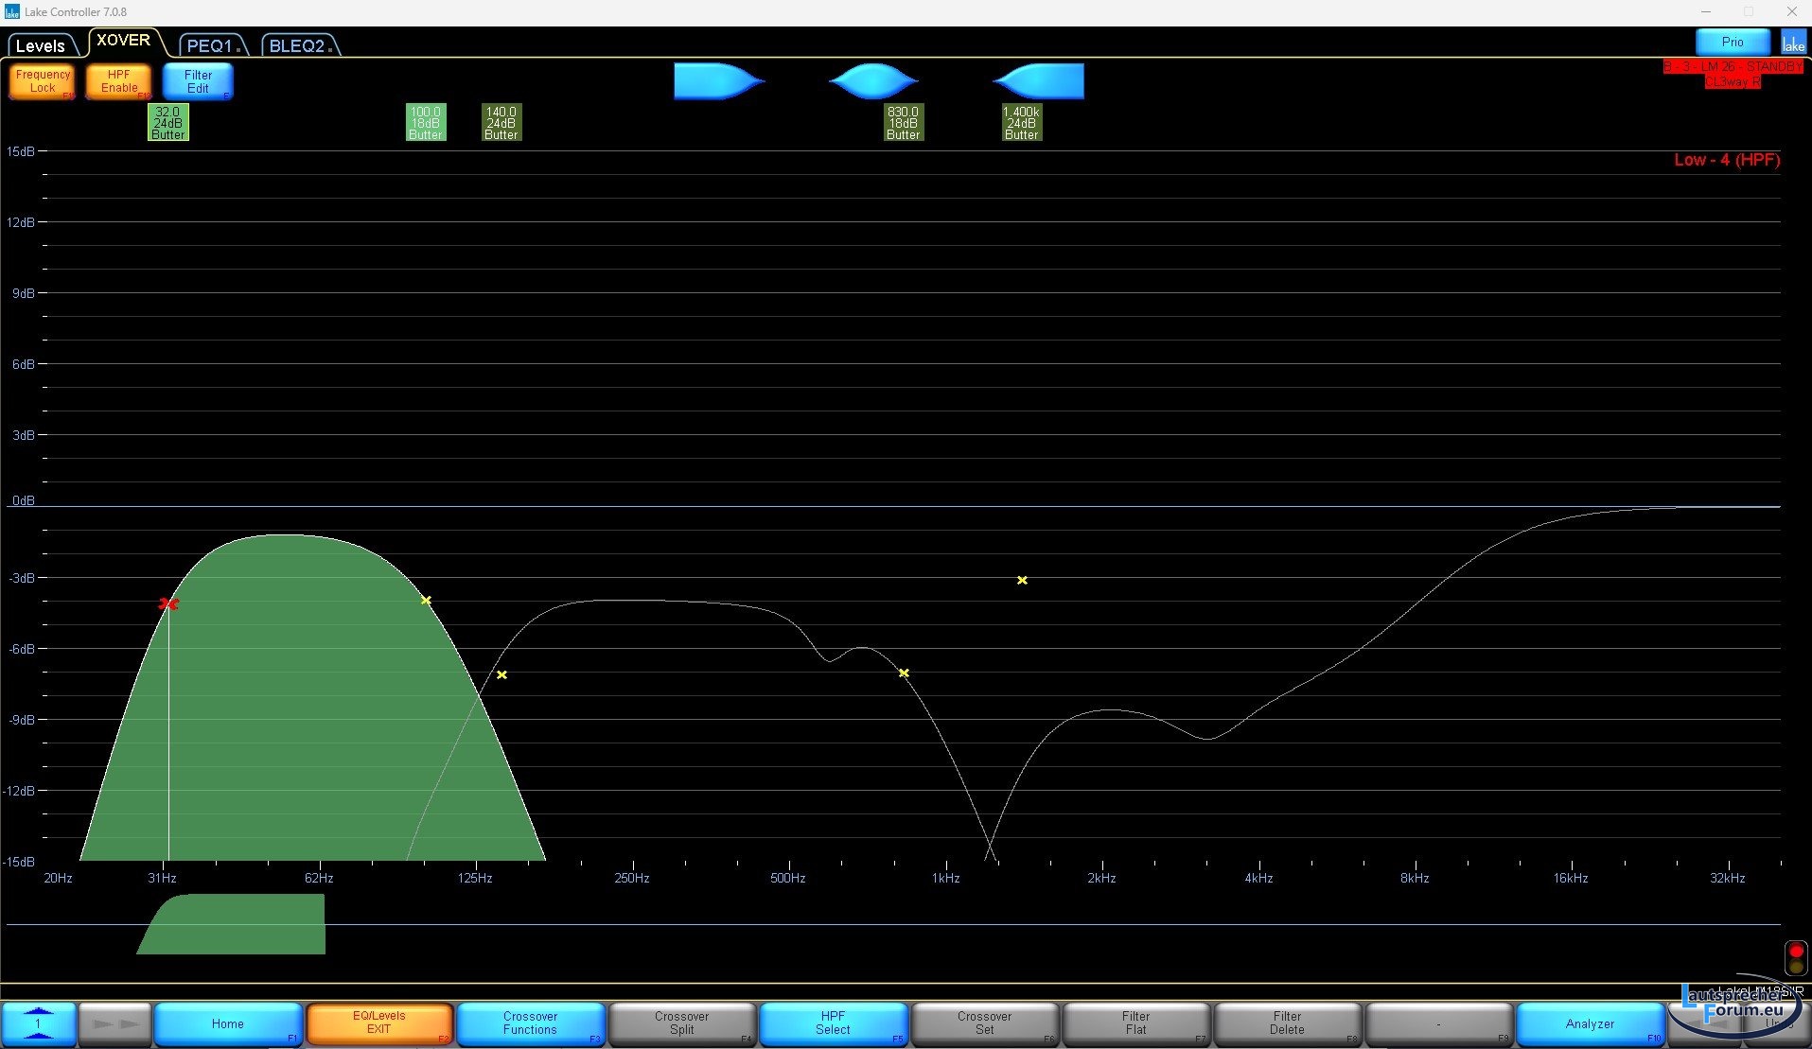The width and height of the screenshot is (1812, 1049).
Task: Click the Analyzer button
Action: tap(1590, 1023)
